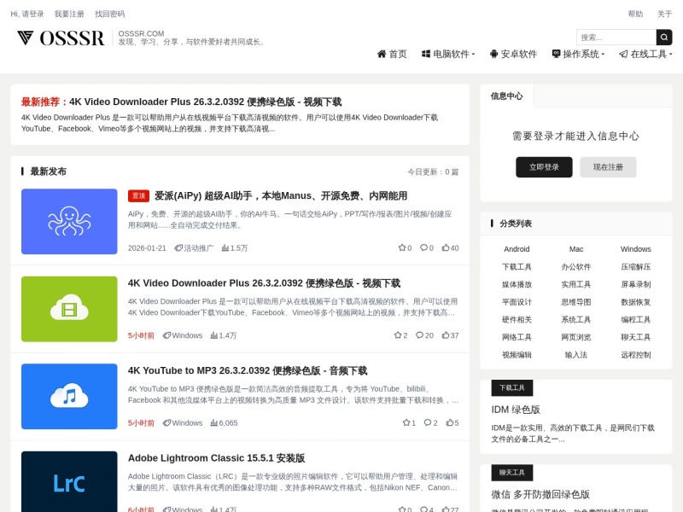Image resolution: width=683 pixels, height=512 pixels.
Task: Click comment icon showing 20
Action: (420, 335)
